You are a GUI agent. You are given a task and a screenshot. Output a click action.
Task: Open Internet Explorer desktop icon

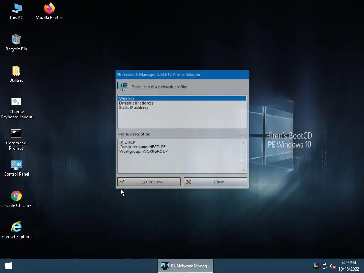click(x=16, y=231)
